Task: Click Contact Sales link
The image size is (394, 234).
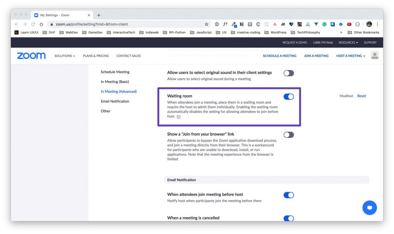Action: tap(129, 56)
